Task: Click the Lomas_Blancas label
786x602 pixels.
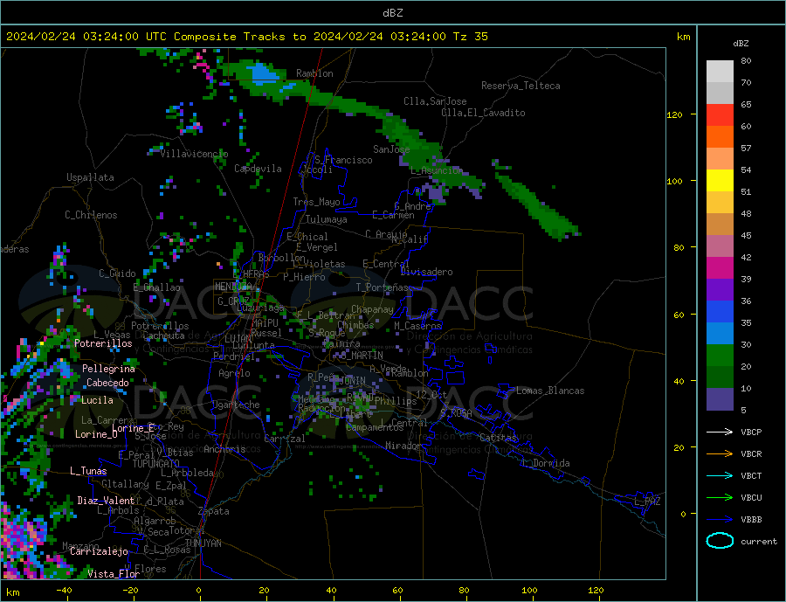Action: 550,391
